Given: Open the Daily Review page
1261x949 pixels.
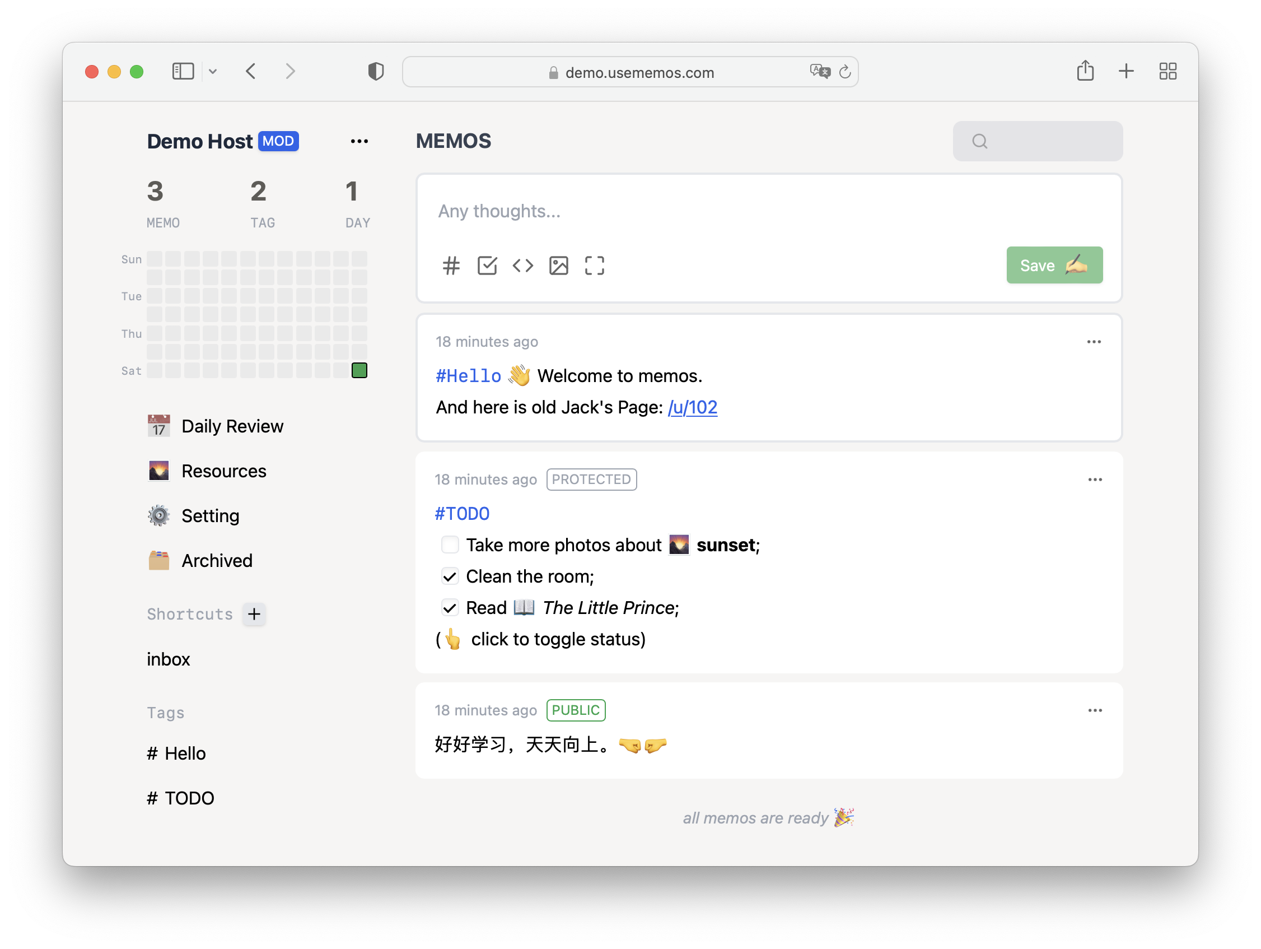Looking at the screenshot, I should (x=232, y=426).
